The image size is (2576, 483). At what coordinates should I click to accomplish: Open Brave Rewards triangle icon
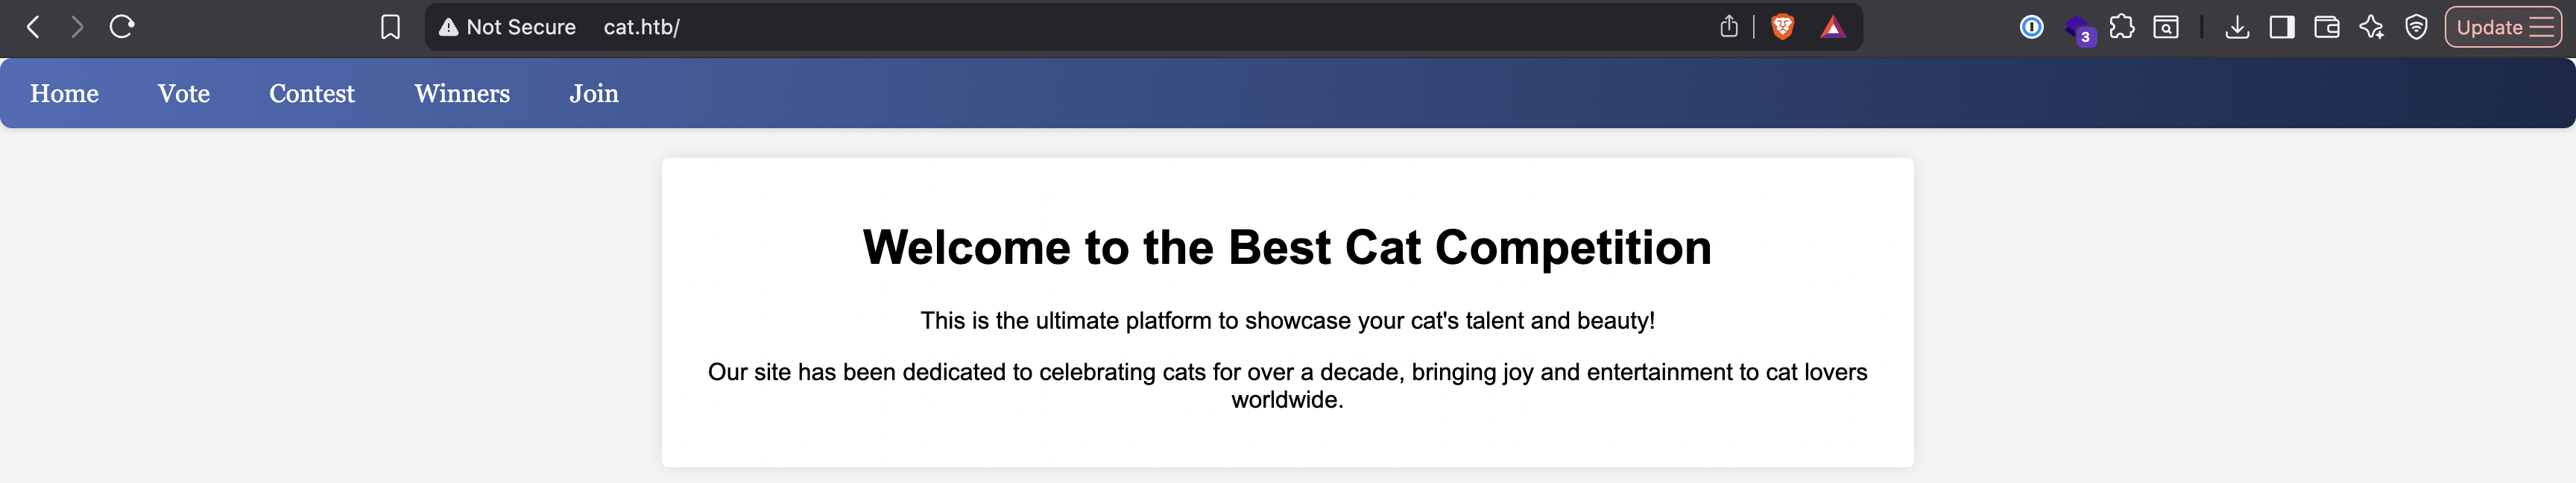[1832, 27]
